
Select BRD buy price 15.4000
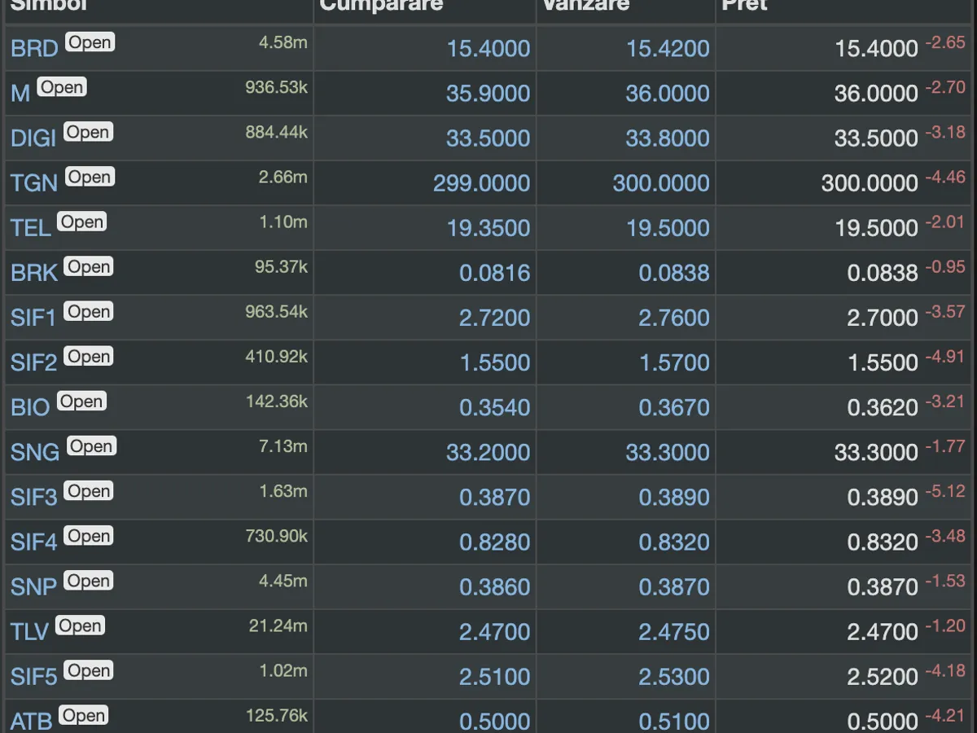click(x=488, y=49)
